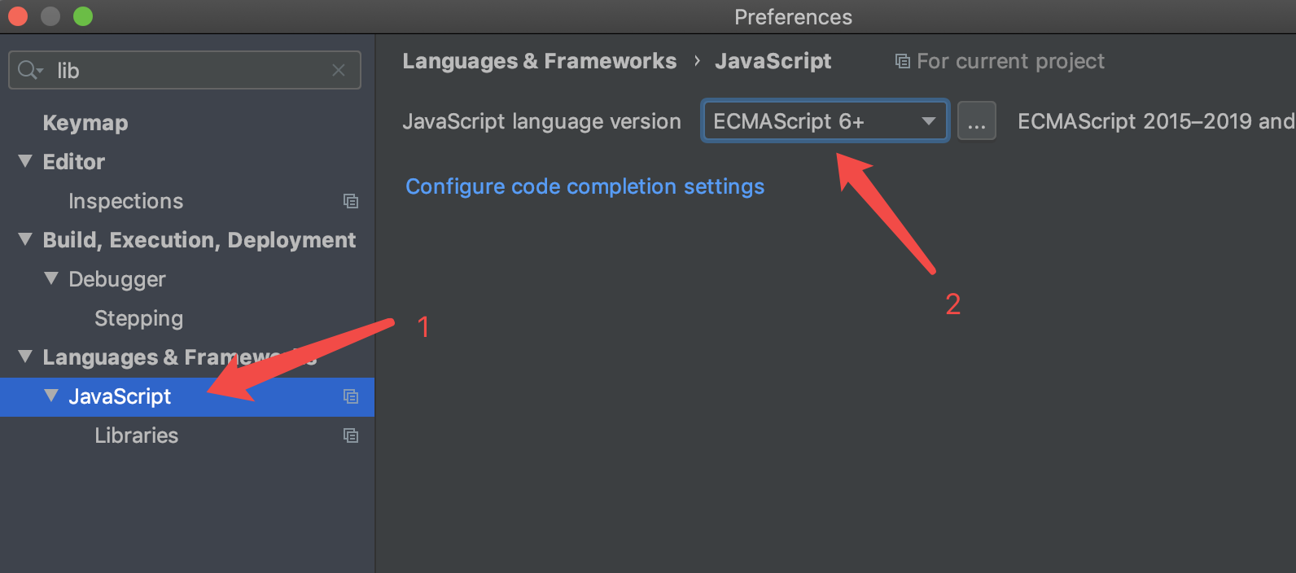Image resolution: width=1296 pixels, height=573 pixels.
Task: Collapse the Debugger tree arrow
Action: pos(51,278)
